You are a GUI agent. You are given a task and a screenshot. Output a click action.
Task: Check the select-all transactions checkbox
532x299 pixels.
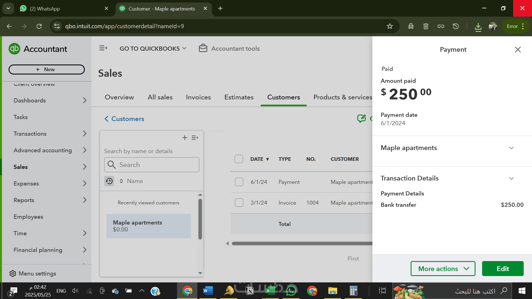point(239,159)
